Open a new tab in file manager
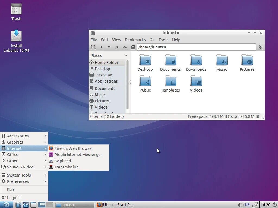278x208 pixels. click(x=93, y=47)
